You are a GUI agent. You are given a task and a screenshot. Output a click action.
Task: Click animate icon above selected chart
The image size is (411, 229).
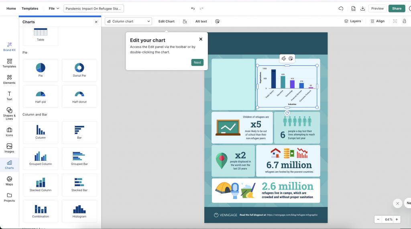point(291,59)
